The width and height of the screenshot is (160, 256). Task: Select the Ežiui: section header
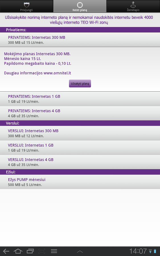80,172
